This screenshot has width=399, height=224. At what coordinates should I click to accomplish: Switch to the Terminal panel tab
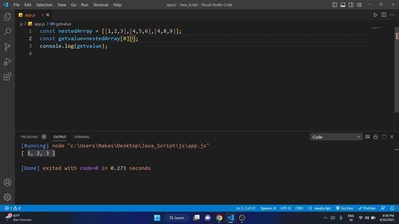(82, 137)
